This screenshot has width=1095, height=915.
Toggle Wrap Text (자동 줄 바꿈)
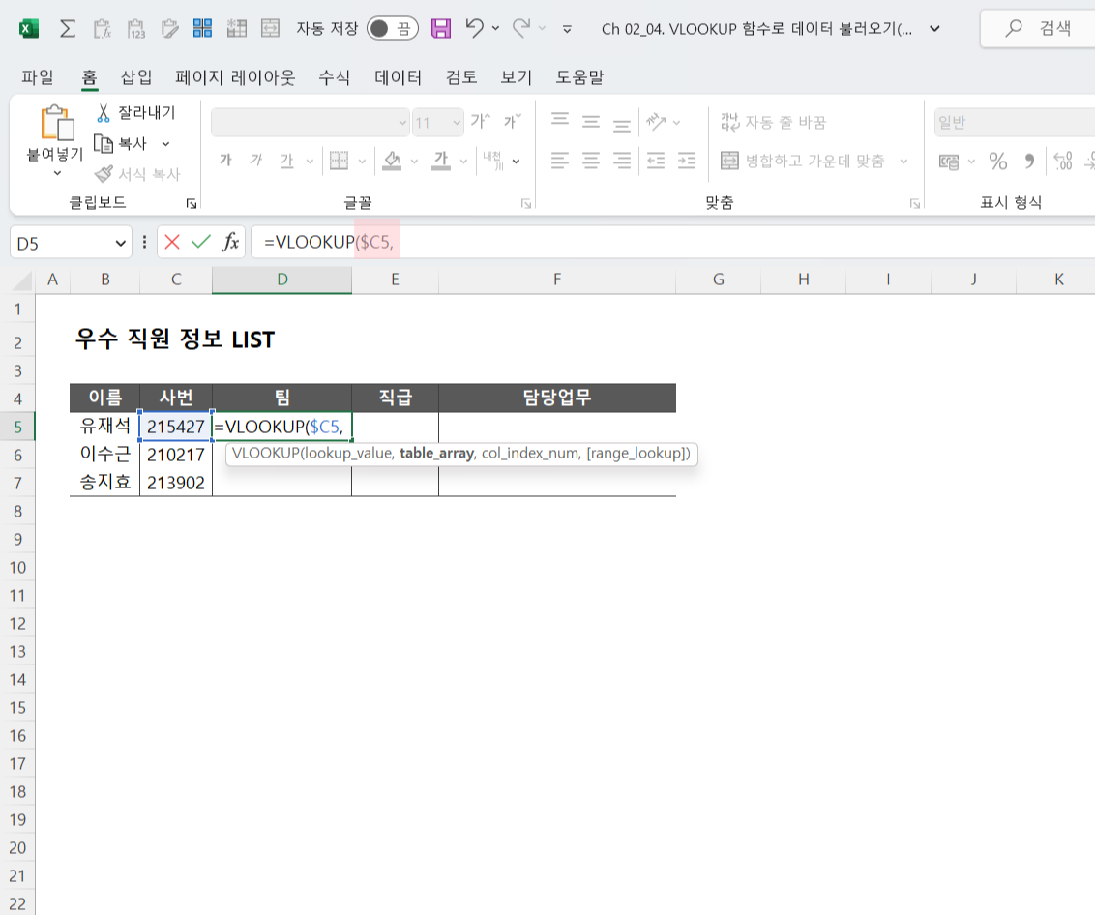(773, 122)
